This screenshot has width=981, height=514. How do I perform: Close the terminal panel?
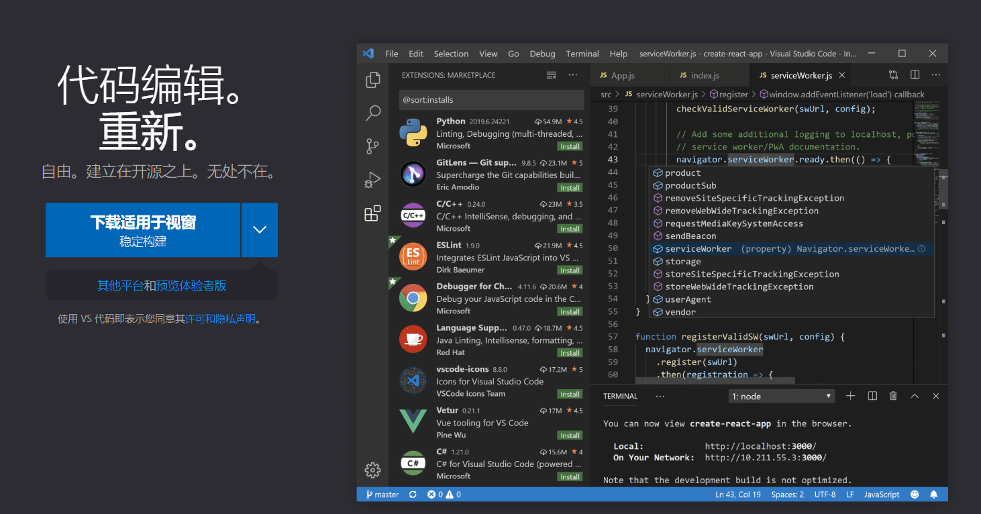click(936, 396)
